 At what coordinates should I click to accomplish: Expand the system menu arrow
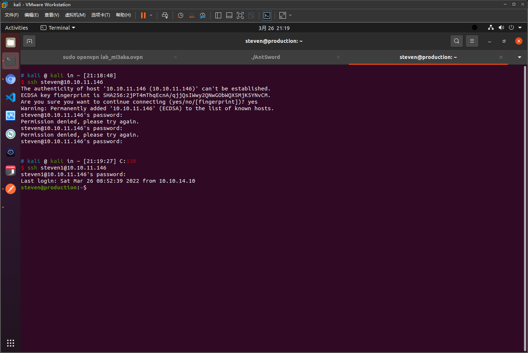[520, 27]
